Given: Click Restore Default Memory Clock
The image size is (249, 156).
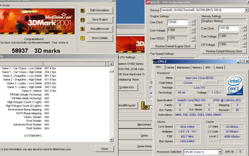Looking at the screenshot, I should click(x=224, y=51).
